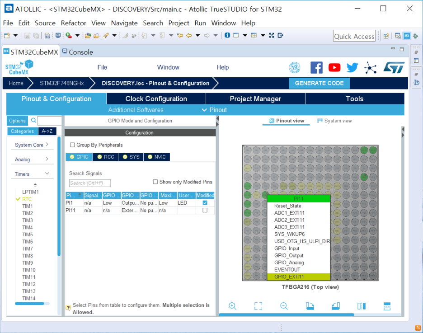Click the GENERATE CODE button
The height and width of the screenshot is (333, 423).
[319, 83]
